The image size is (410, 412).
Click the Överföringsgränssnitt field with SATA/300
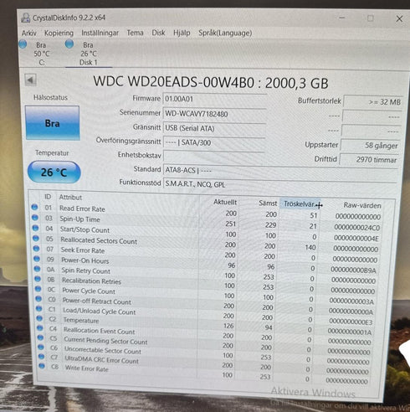tap(214, 142)
